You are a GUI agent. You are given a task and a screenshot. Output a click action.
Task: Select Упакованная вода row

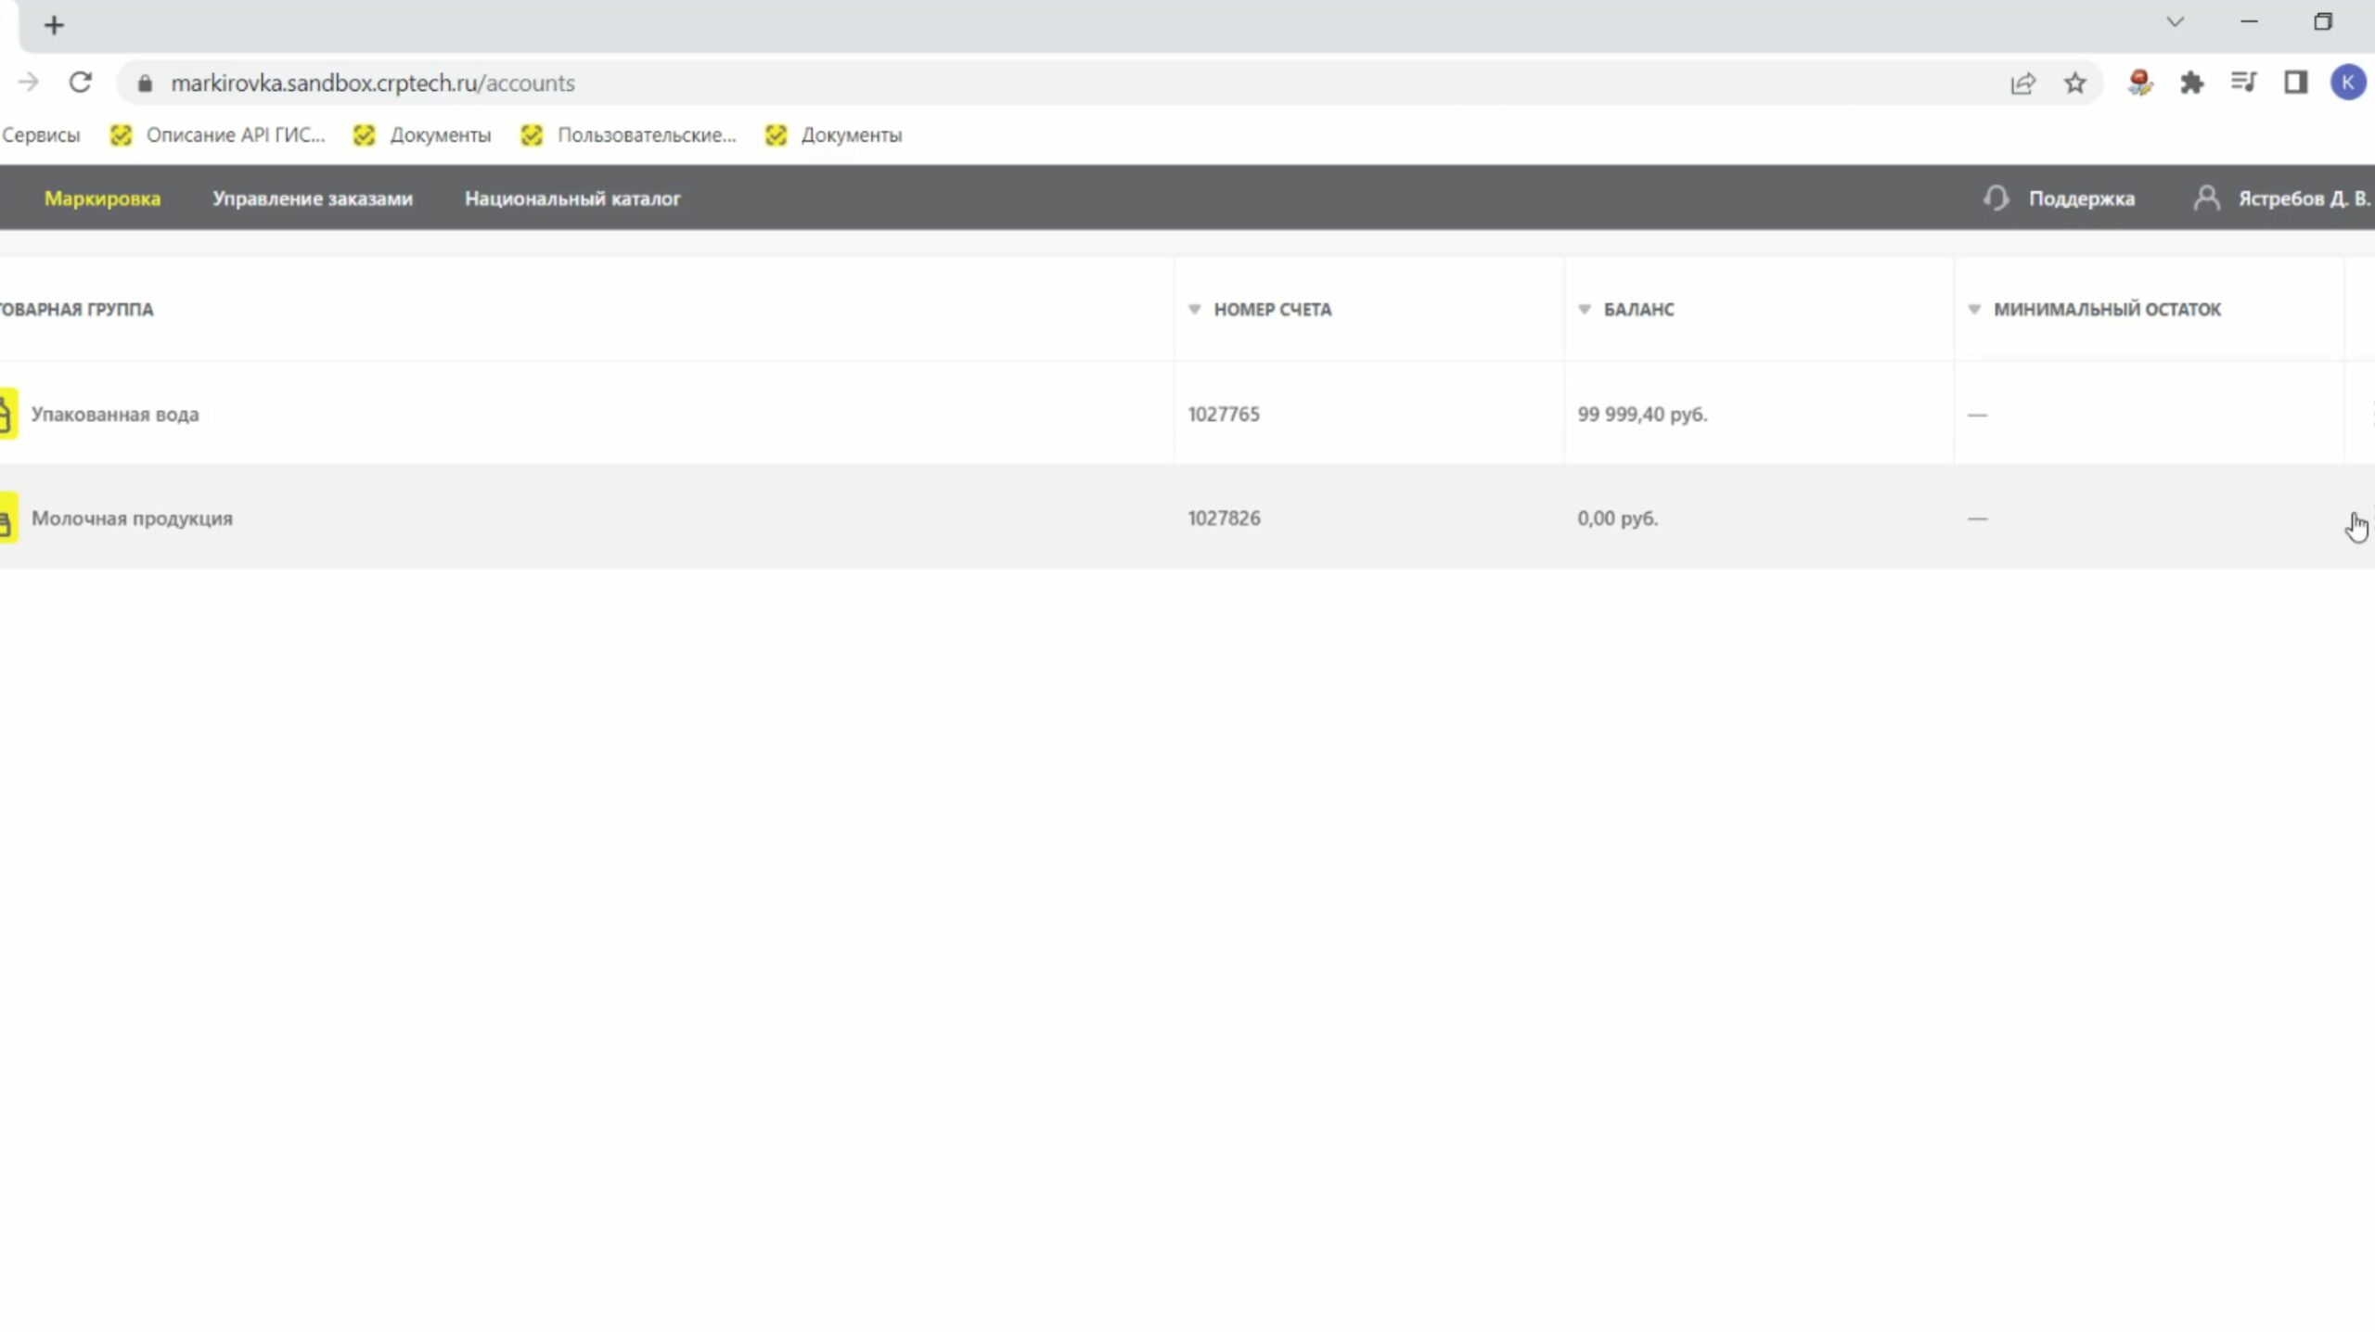point(1187,414)
